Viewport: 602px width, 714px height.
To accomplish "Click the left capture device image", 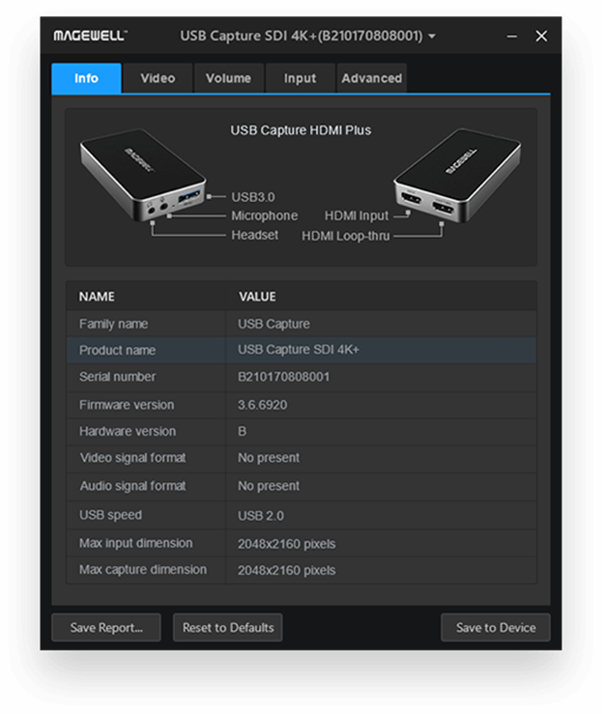I will (x=141, y=176).
